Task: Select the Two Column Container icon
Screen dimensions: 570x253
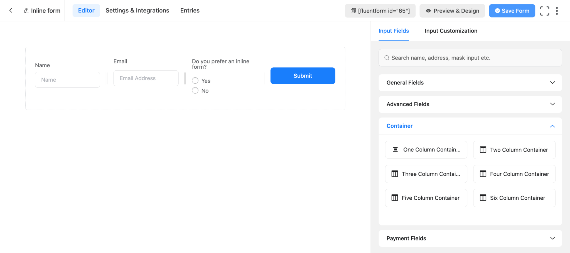Action: pyautogui.click(x=483, y=149)
